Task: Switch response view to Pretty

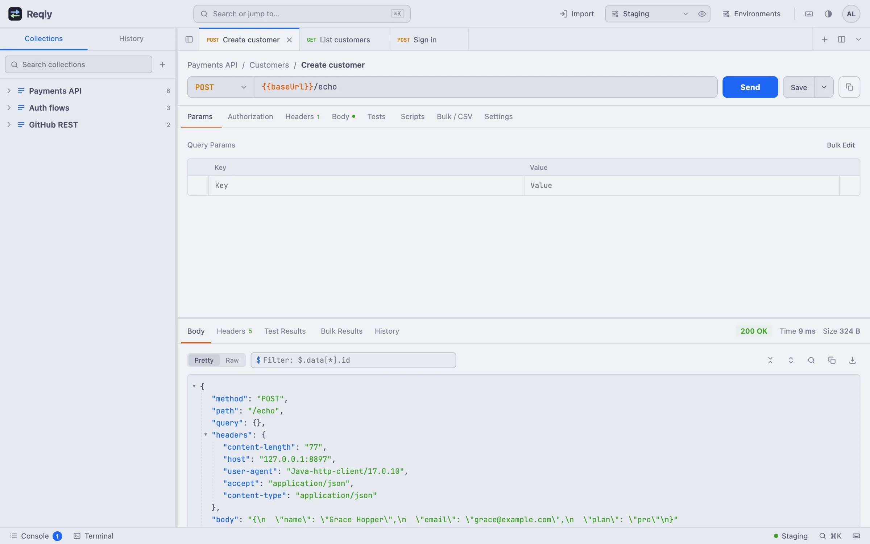Action: (204, 360)
